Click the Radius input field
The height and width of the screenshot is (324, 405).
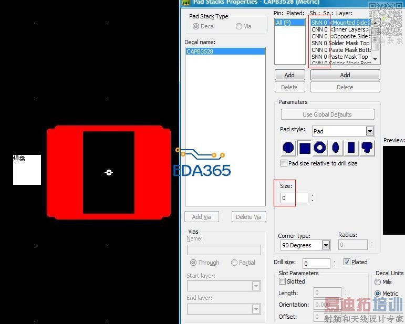pyautogui.click(x=353, y=245)
